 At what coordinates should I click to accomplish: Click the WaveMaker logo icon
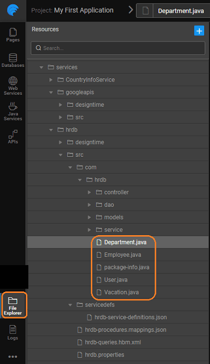coord(13,11)
